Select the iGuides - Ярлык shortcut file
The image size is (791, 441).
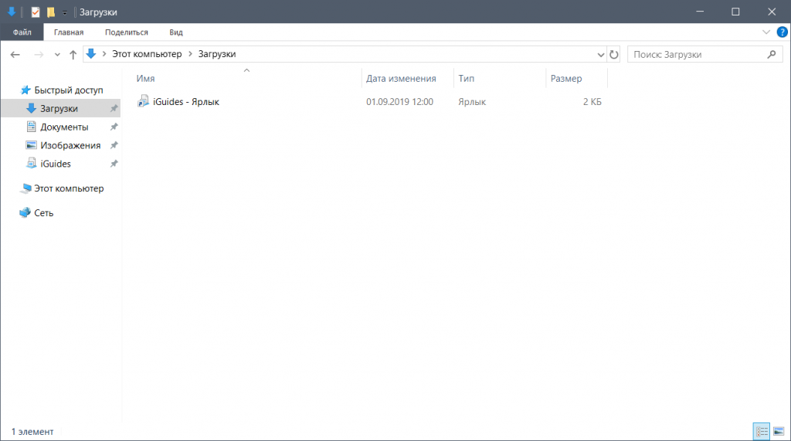[186, 101]
